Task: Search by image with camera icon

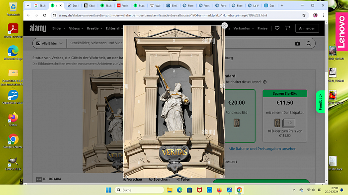Action: 297,44
